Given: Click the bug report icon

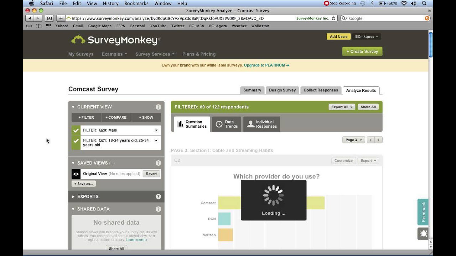Looking at the screenshot, I should pyautogui.click(x=423, y=234).
